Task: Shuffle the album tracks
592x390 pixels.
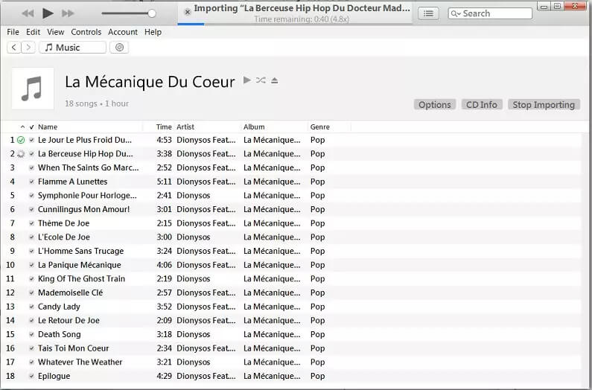Action: pyautogui.click(x=261, y=80)
